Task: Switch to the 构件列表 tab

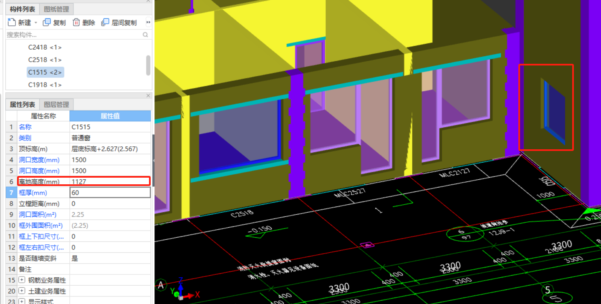Action: point(23,9)
